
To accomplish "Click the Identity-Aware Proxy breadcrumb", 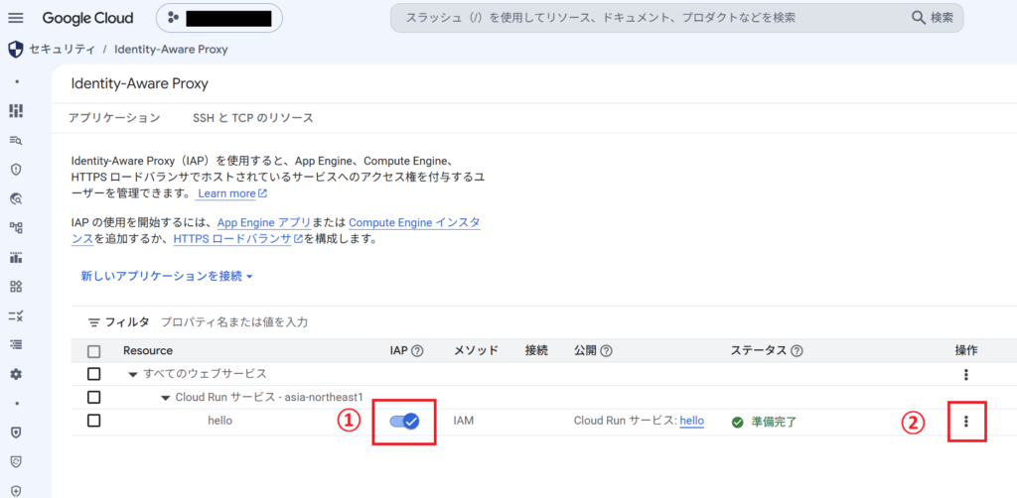I will tap(171, 50).
